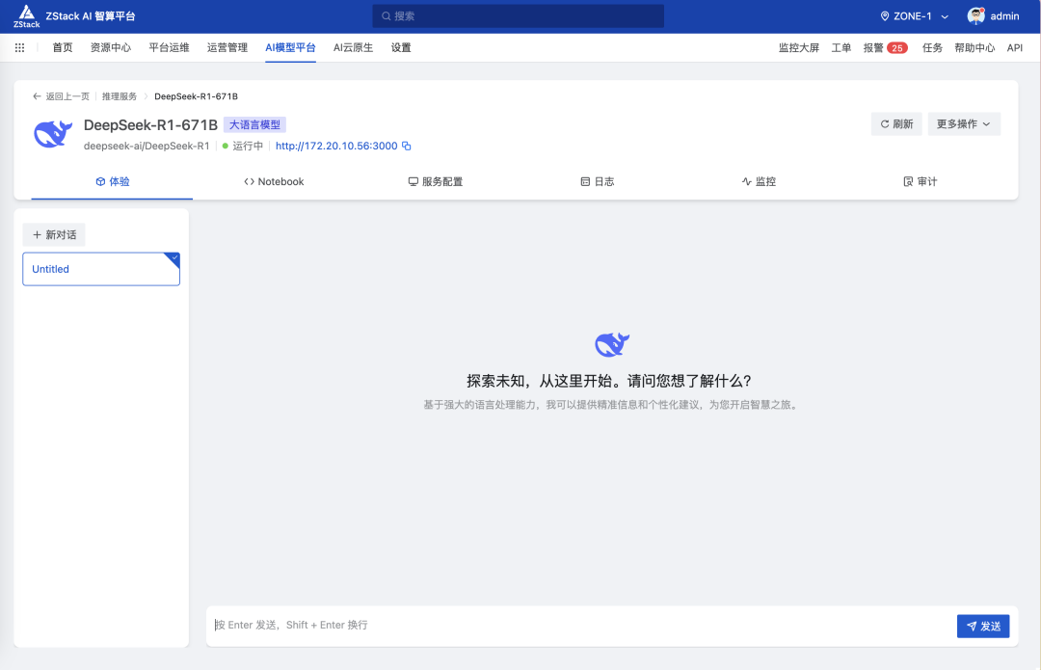Open the apps grid launcher icon
The height and width of the screenshot is (670, 1041).
[x=20, y=48]
